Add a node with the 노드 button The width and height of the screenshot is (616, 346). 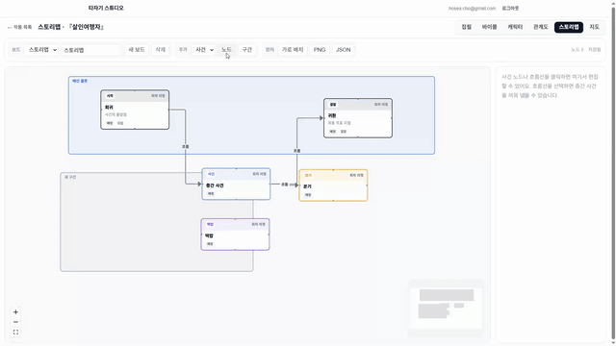coord(226,50)
